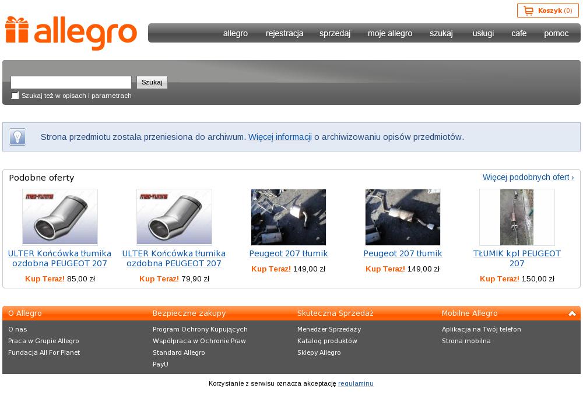Open the szukaj menu item
Image resolution: width=583 pixels, height=395 pixels.
tap(441, 33)
